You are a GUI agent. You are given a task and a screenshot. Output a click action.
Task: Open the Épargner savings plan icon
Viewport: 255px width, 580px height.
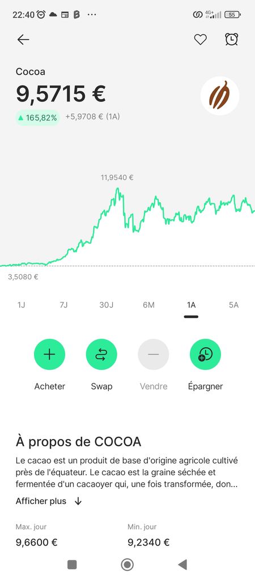(205, 355)
